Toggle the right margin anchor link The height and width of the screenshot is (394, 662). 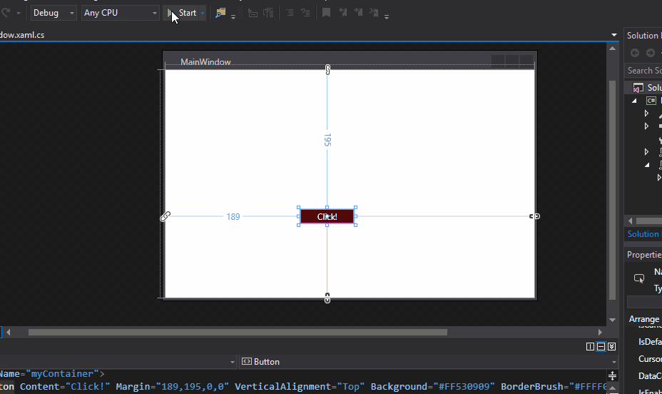click(x=534, y=216)
